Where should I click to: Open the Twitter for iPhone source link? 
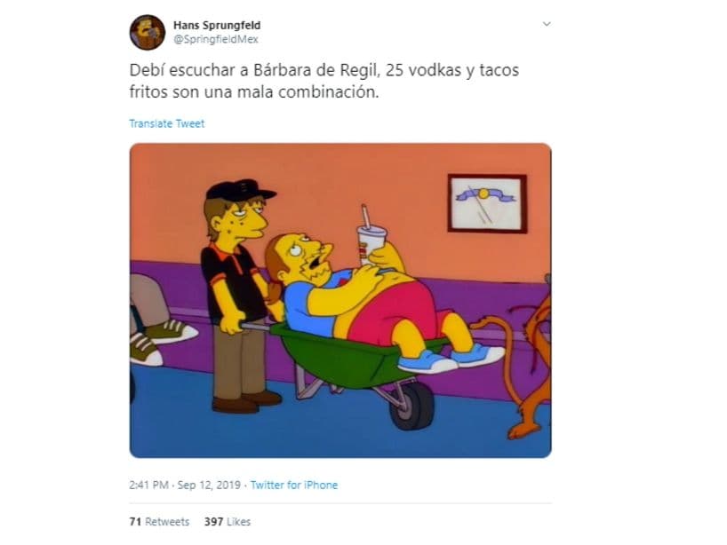294,485
